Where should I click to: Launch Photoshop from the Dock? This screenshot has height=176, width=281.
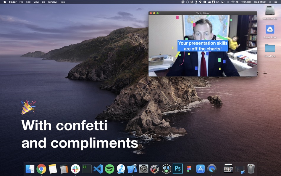(177, 169)
